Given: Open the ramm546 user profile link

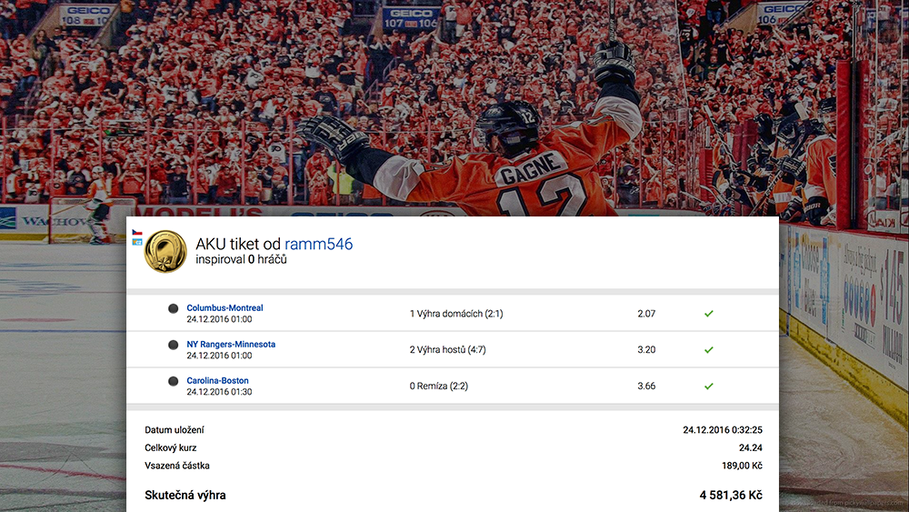Looking at the screenshot, I should tap(318, 244).
